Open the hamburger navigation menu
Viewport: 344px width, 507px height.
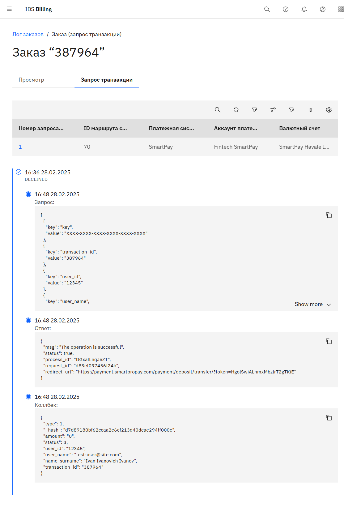tap(9, 9)
